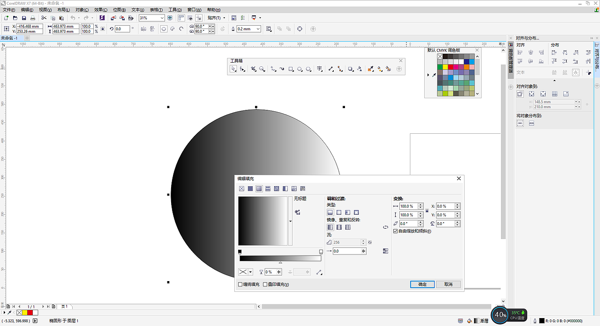The image size is (600, 326).
Task: Select the Interactive Fill tool
Action: [x=380, y=69]
